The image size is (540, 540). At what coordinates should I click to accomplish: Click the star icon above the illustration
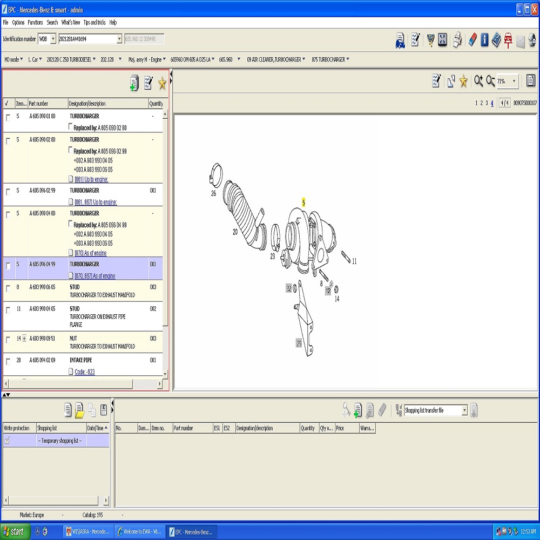click(463, 82)
